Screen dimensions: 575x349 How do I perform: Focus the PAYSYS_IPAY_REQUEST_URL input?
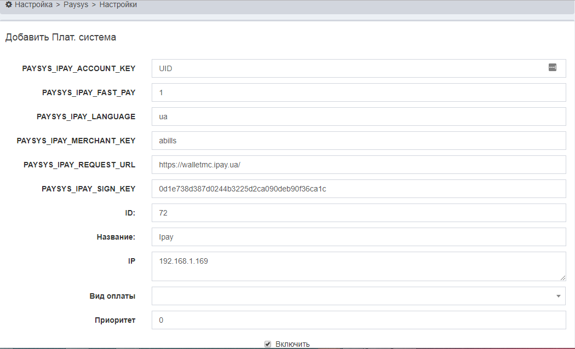359,165
